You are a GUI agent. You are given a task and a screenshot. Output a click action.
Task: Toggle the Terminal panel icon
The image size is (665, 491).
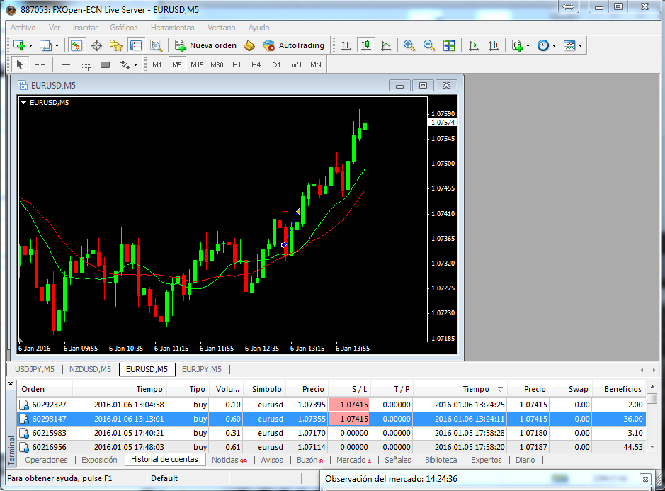136,45
